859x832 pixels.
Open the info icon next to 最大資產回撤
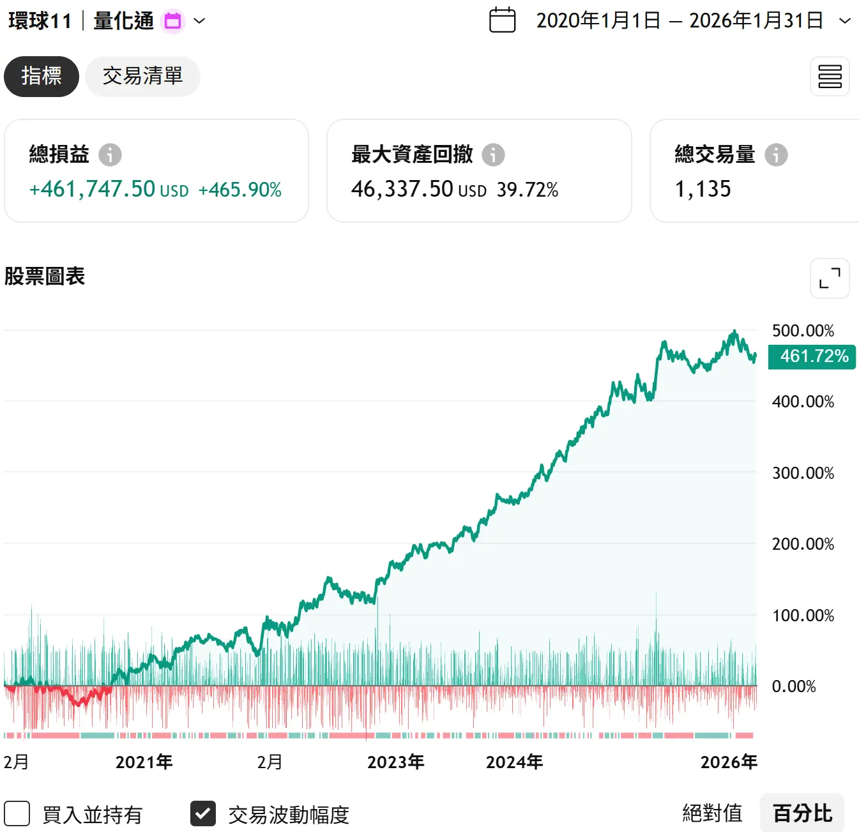[493, 155]
